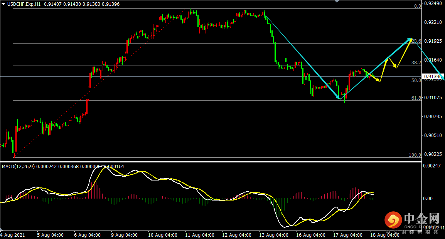The width and height of the screenshot is (445, 239).
Task: Click the gray chart shift marker triangle
Action: [337, 2]
